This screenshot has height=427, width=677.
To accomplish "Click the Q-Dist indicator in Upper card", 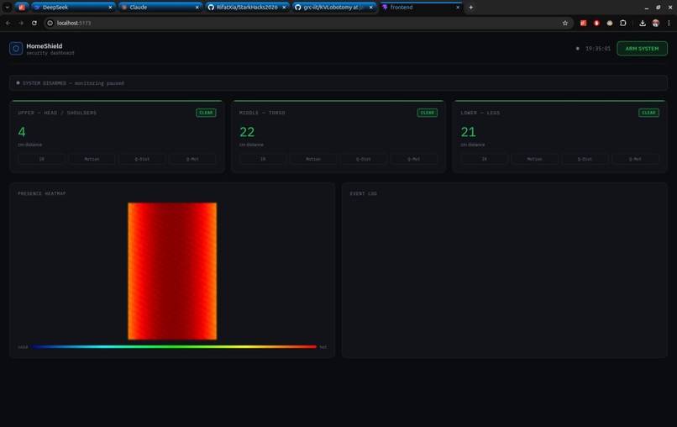I will 142,159.
